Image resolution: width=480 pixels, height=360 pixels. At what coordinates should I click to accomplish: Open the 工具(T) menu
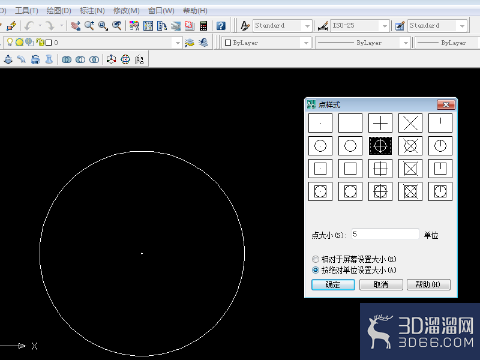[26, 11]
